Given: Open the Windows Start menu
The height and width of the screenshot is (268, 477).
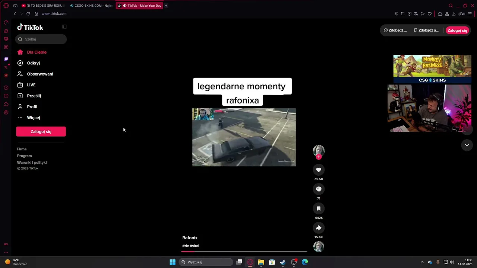Looking at the screenshot, I should pyautogui.click(x=173, y=262).
